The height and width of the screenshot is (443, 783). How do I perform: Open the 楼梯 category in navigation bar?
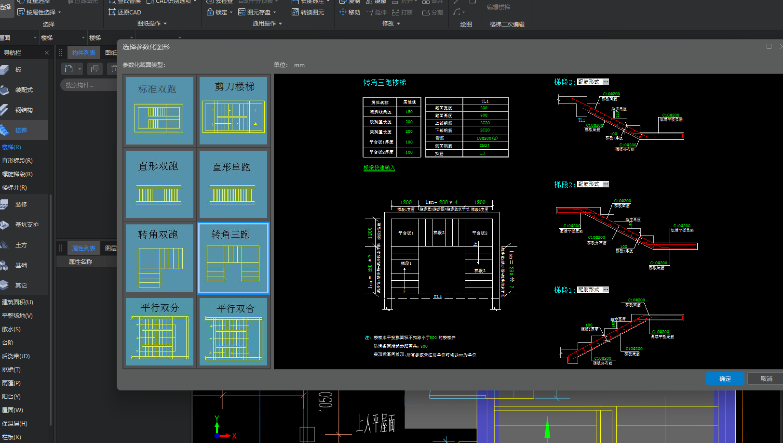point(24,130)
